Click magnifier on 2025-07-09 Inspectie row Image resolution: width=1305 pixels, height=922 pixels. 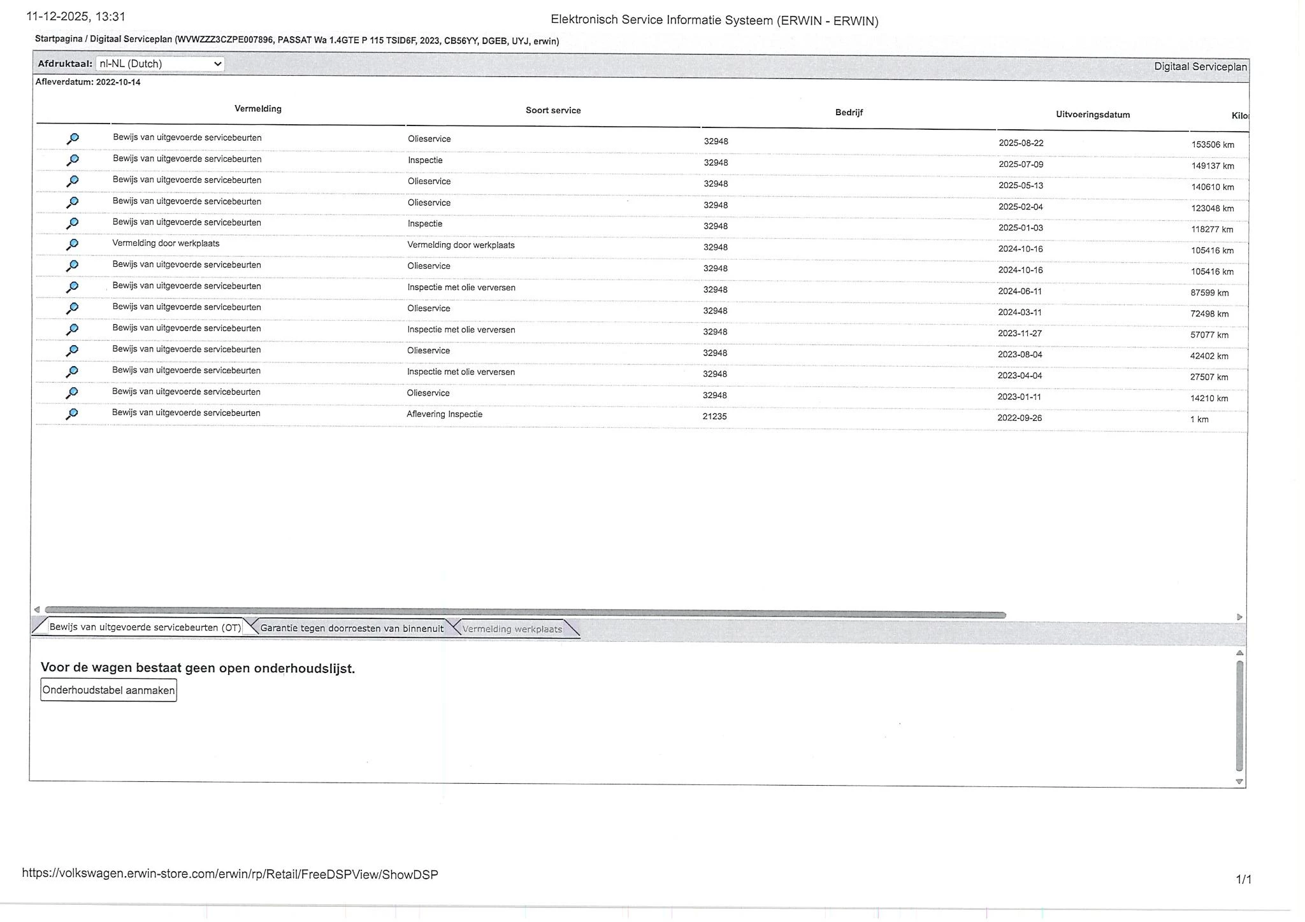coord(73,160)
